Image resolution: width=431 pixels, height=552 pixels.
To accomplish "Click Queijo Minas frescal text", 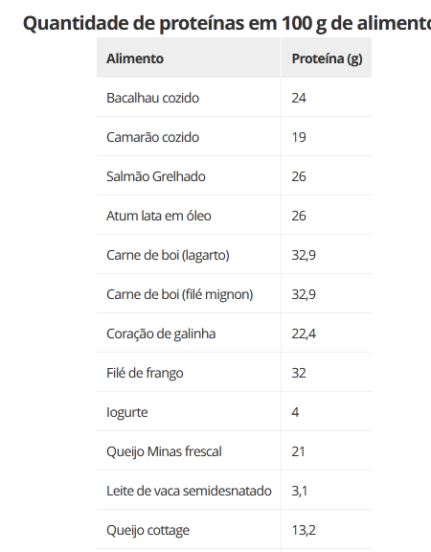I will pos(164,451).
